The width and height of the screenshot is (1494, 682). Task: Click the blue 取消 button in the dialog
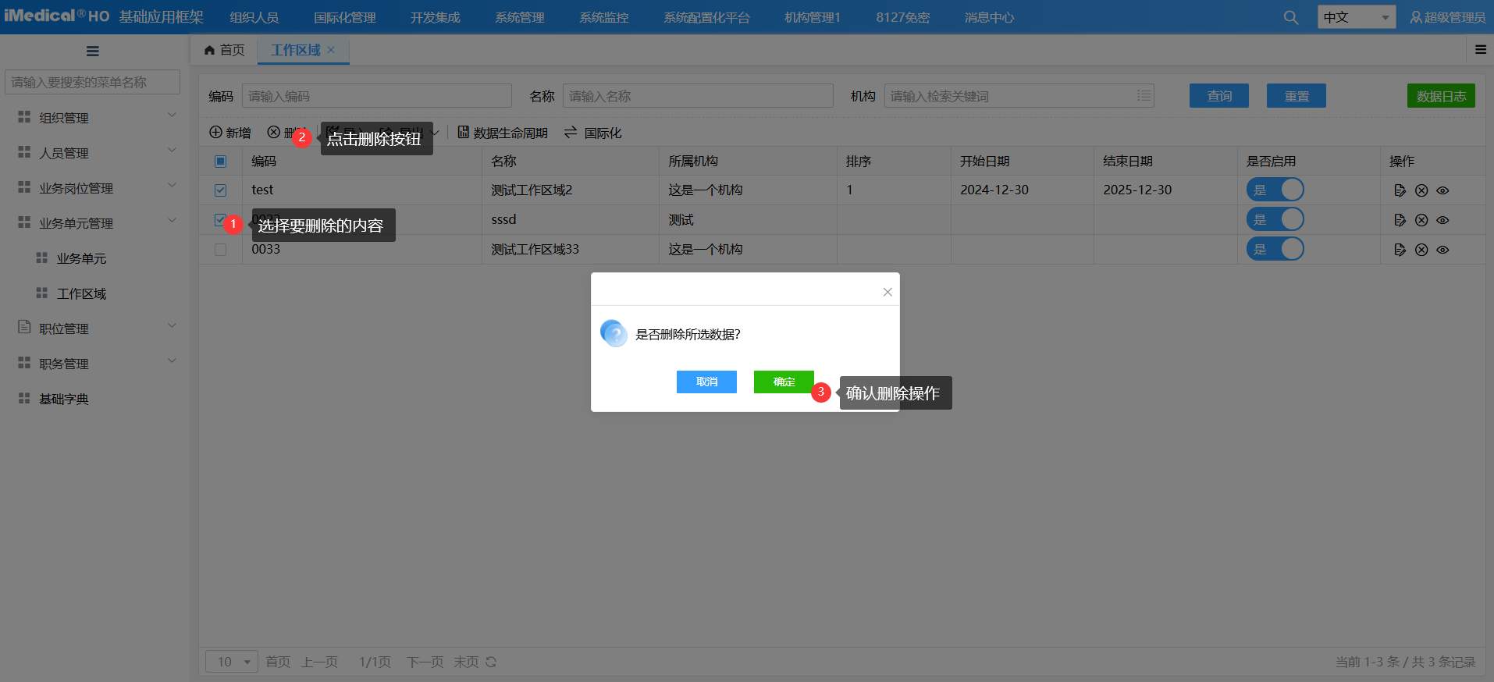pos(706,382)
